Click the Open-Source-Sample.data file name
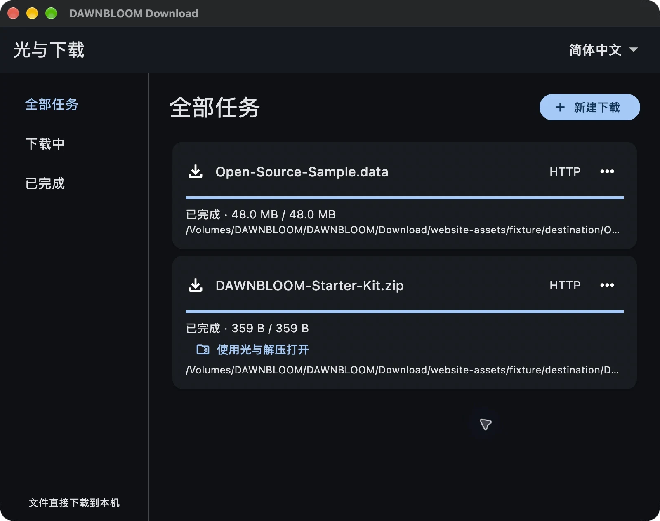660x521 pixels. pos(302,171)
